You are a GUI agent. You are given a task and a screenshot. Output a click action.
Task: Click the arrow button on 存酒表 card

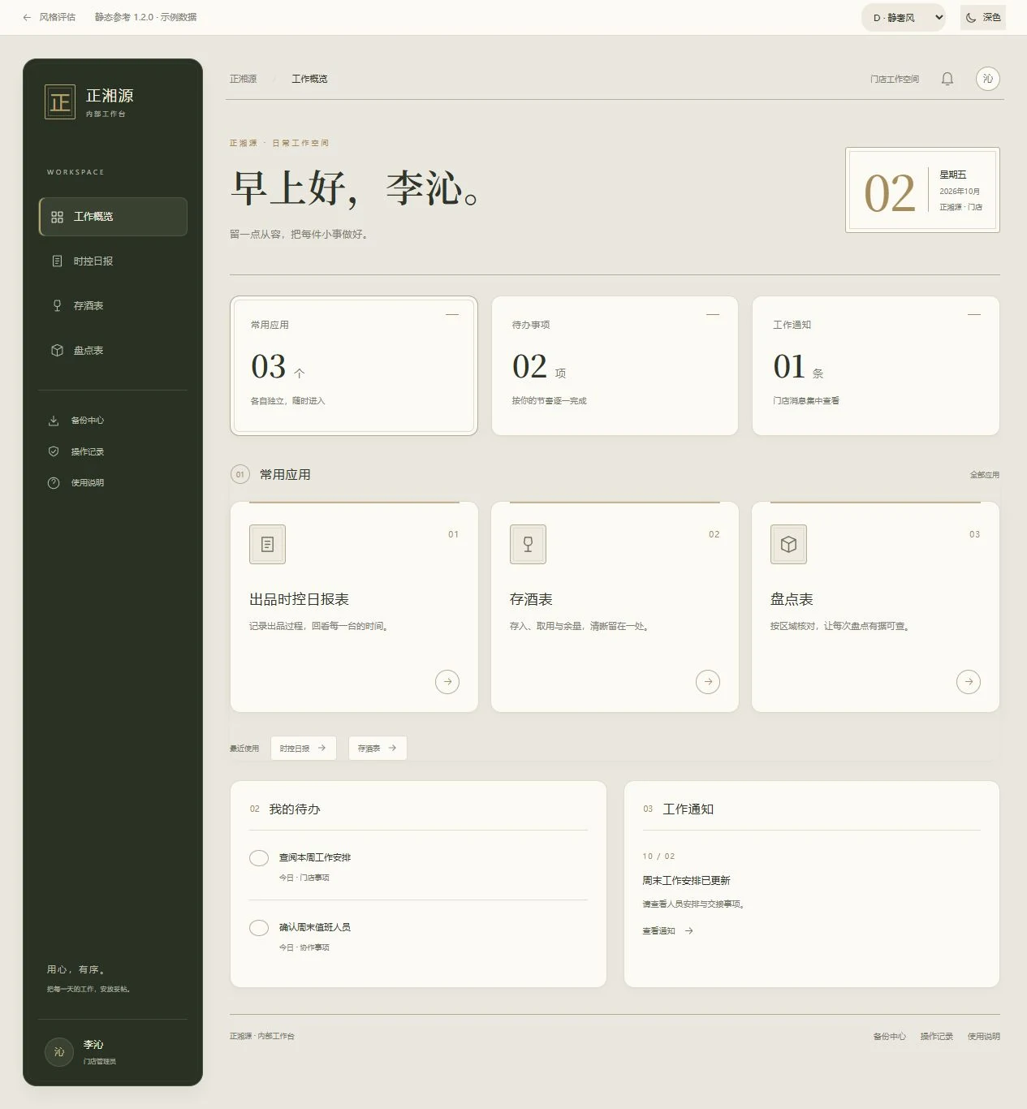708,682
